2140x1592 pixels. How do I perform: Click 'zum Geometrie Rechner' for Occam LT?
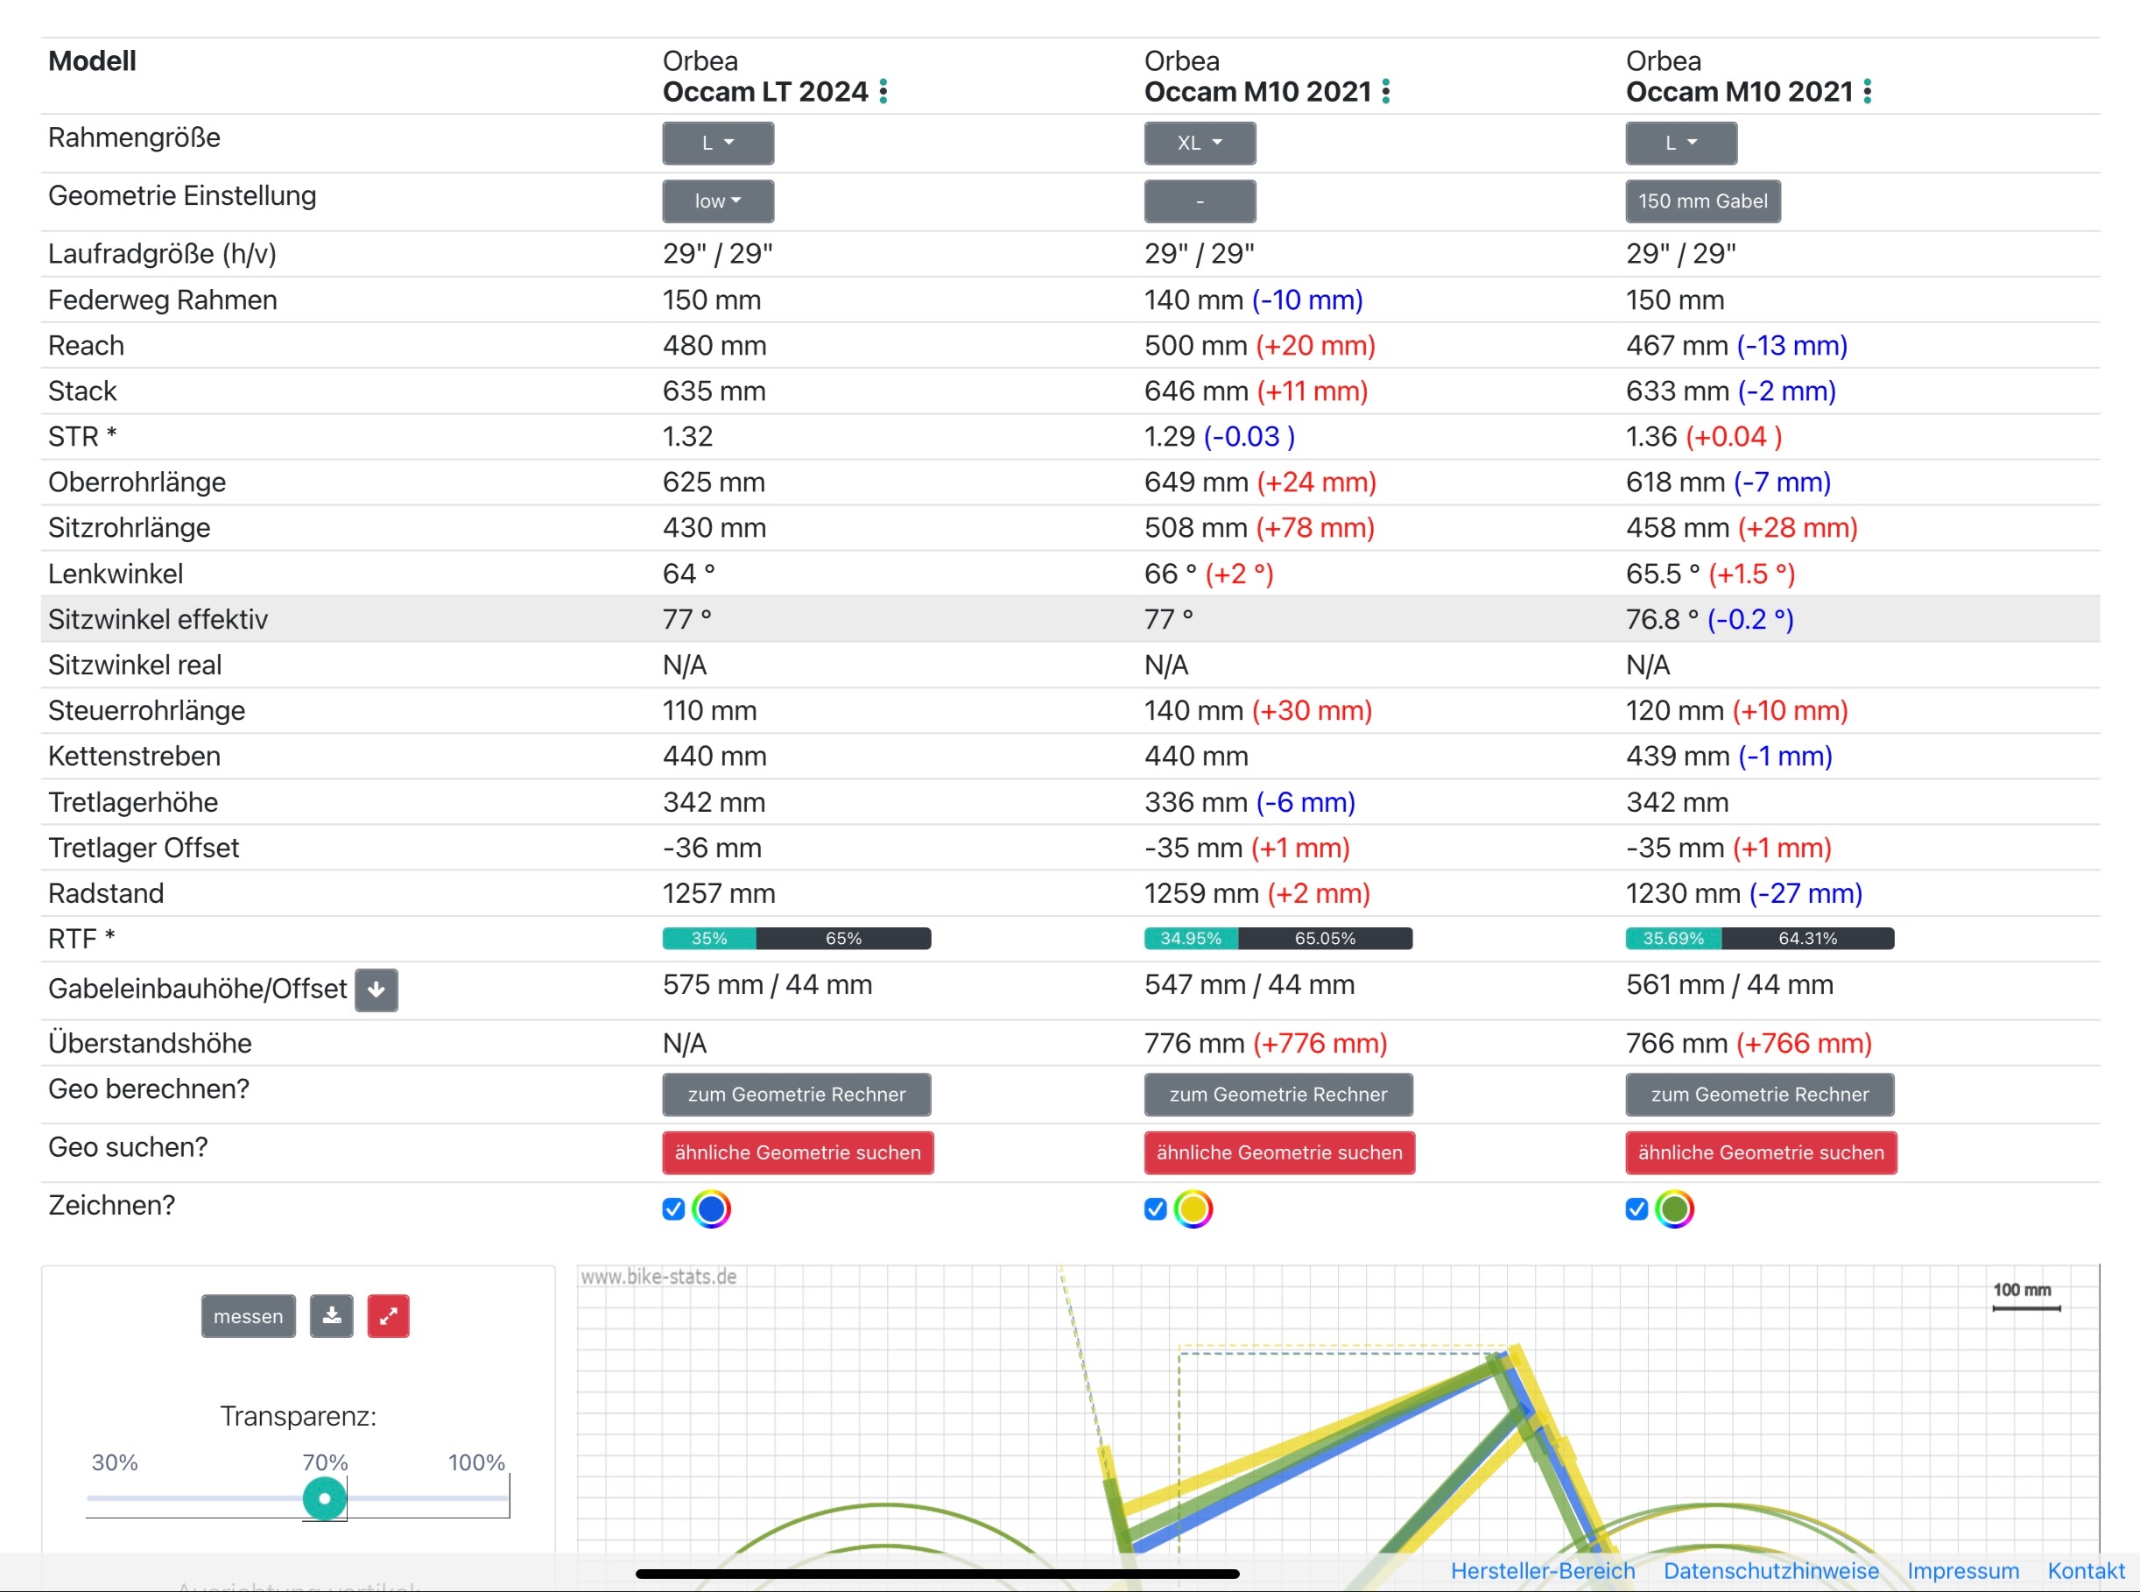click(x=796, y=1094)
